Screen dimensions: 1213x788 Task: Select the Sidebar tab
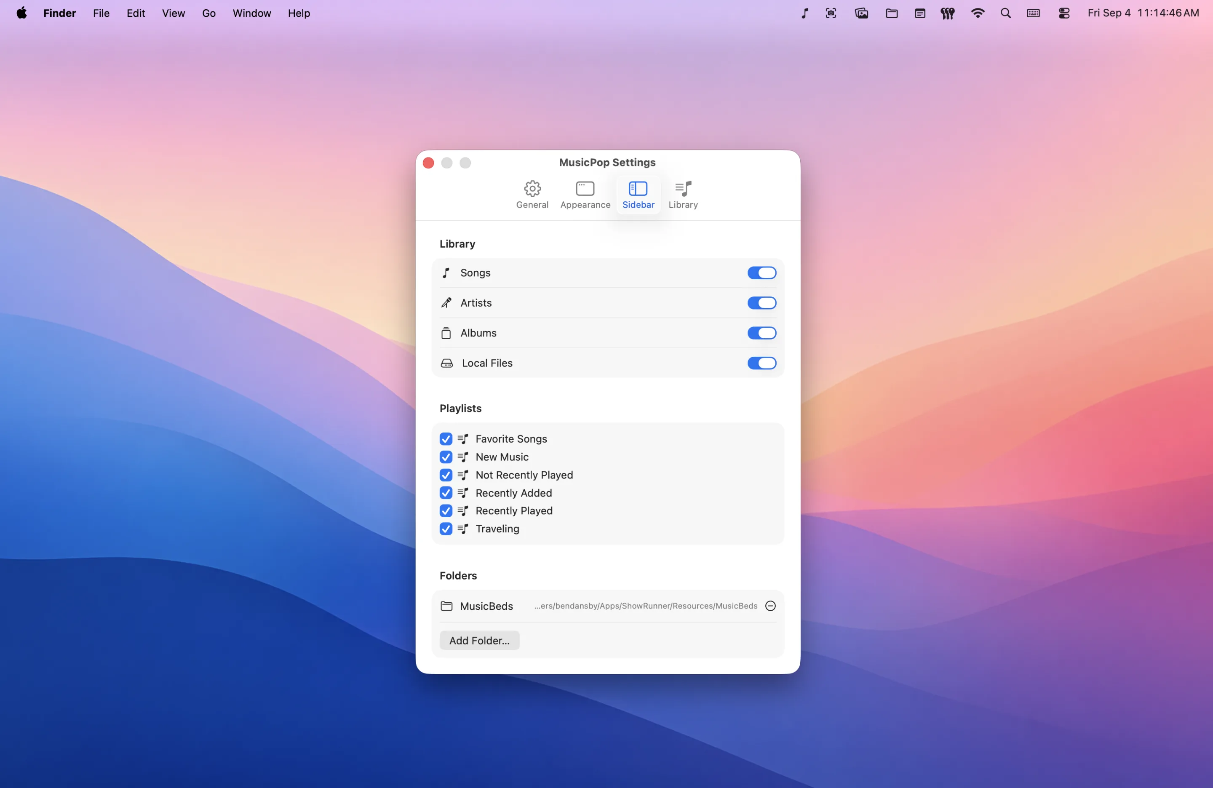[x=638, y=195]
